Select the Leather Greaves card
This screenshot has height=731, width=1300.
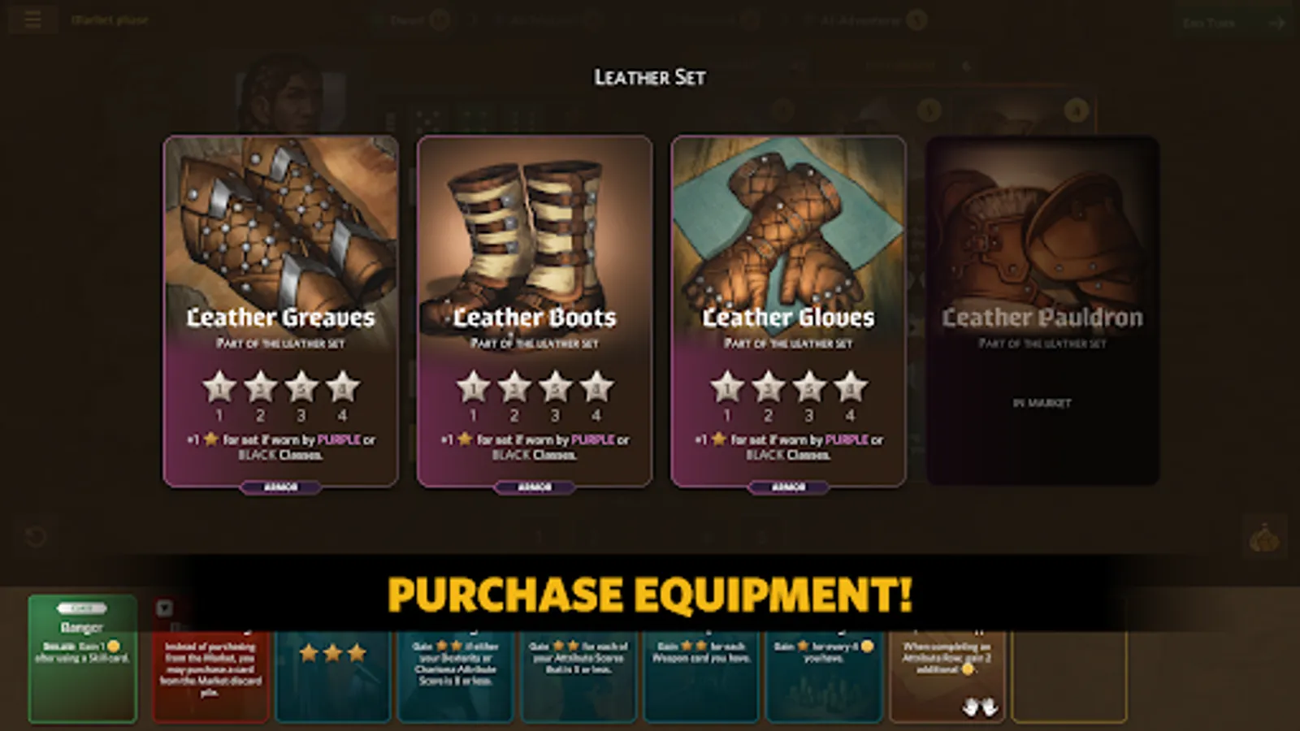pos(281,311)
